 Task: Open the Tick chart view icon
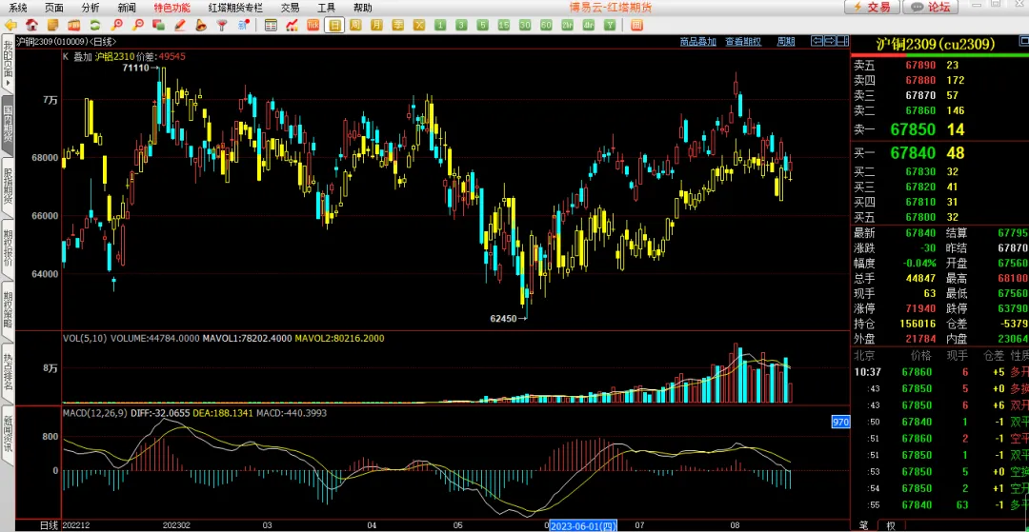pyautogui.click(x=313, y=26)
